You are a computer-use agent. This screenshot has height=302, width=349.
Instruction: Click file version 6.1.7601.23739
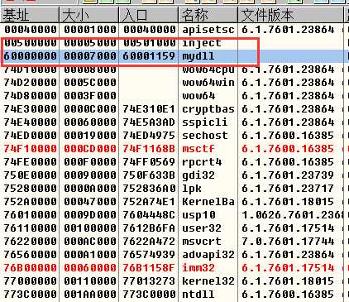288,175
